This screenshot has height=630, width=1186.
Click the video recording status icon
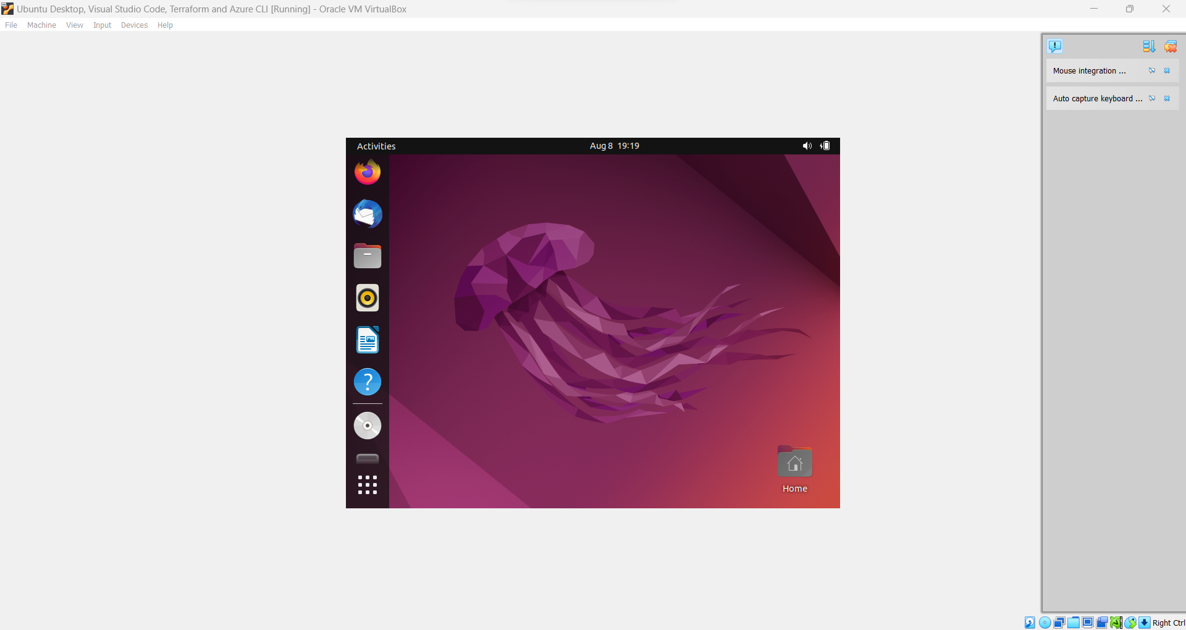coord(1102,623)
